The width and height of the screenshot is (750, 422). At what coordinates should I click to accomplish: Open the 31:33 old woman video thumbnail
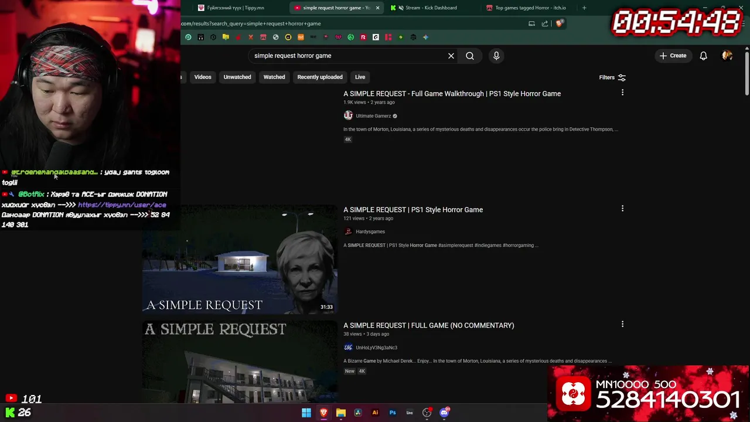click(240, 259)
